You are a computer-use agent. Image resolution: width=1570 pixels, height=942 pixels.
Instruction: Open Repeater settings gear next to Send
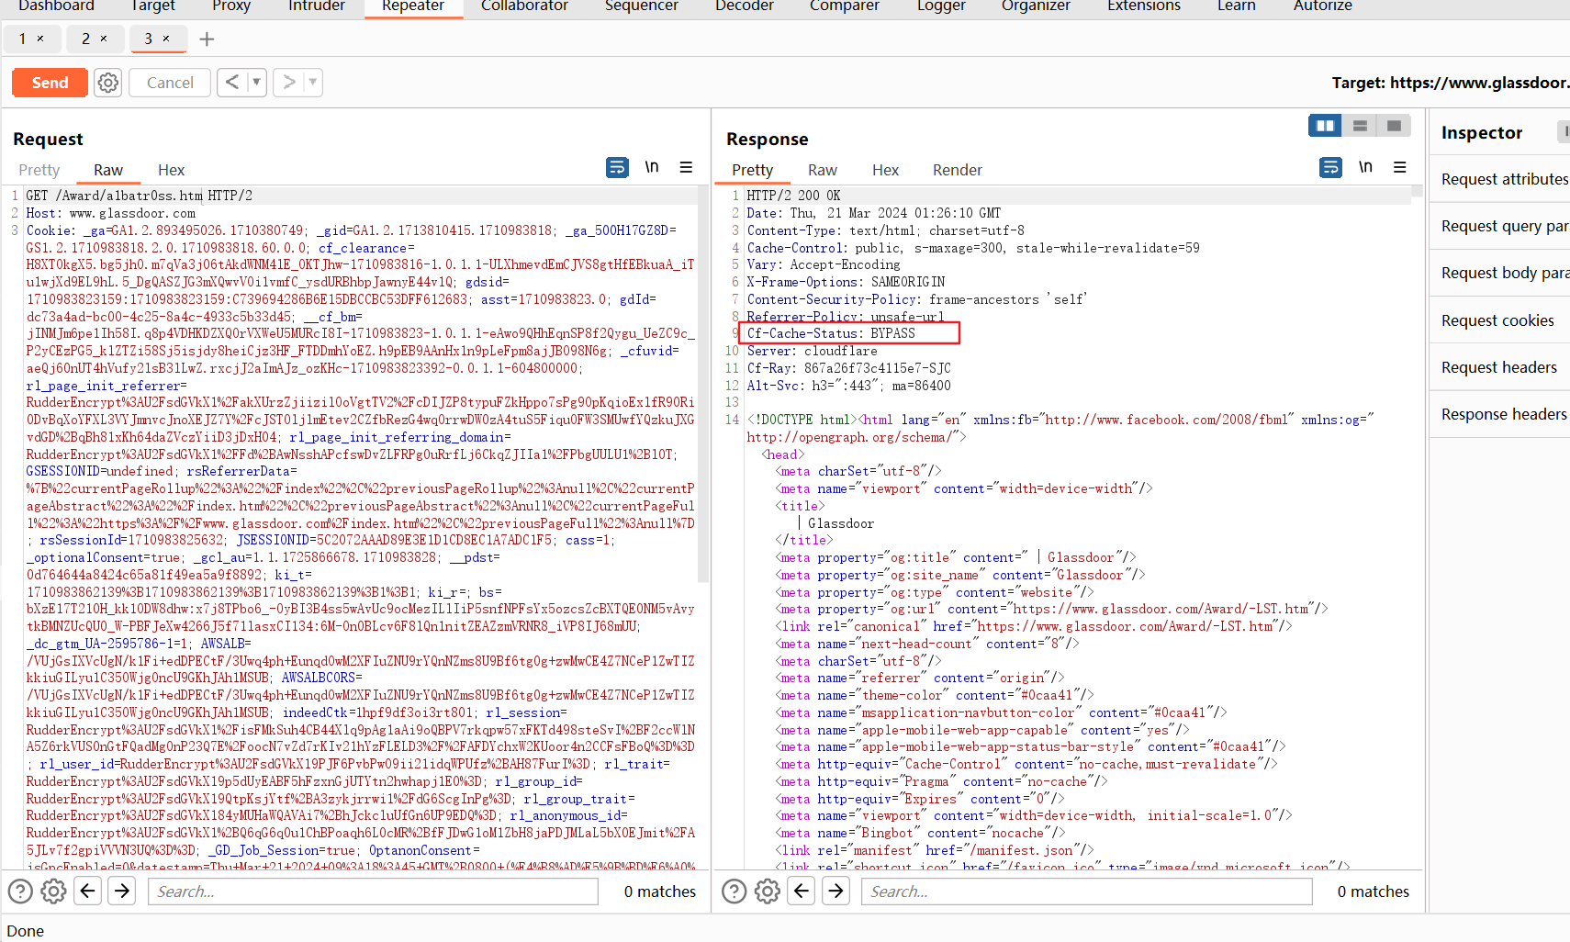[x=107, y=83]
